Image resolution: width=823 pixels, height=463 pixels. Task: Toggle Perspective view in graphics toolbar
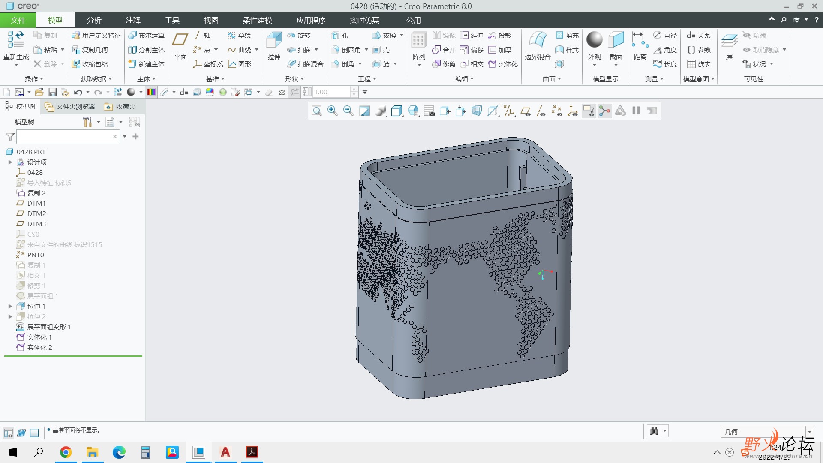tap(477, 111)
